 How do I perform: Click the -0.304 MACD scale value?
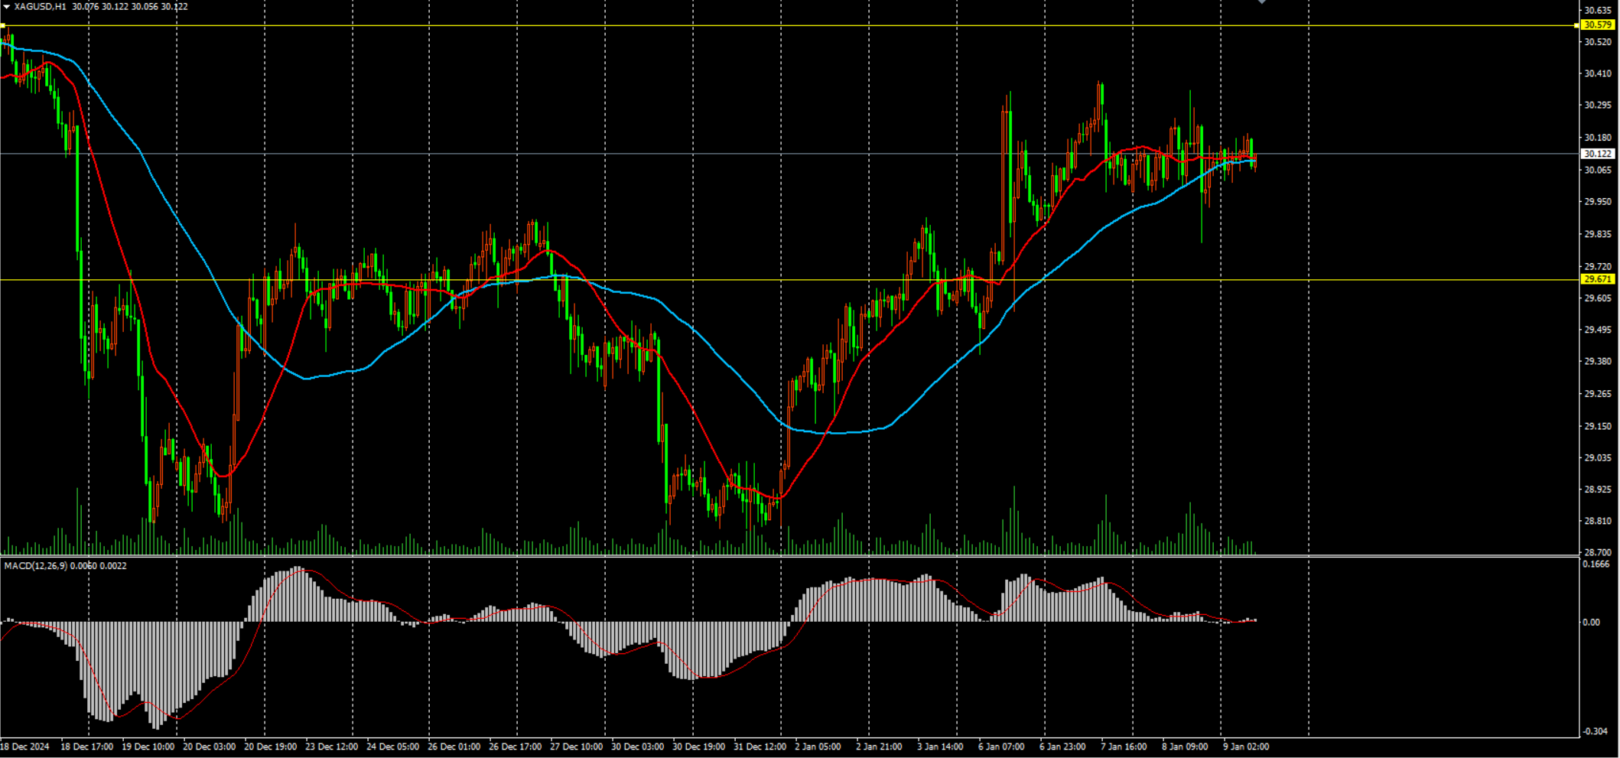click(x=1596, y=732)
